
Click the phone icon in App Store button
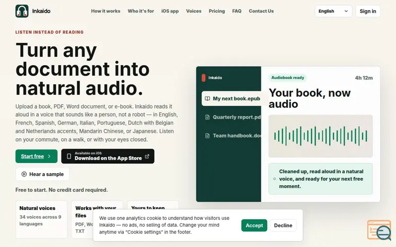(69, 156)
